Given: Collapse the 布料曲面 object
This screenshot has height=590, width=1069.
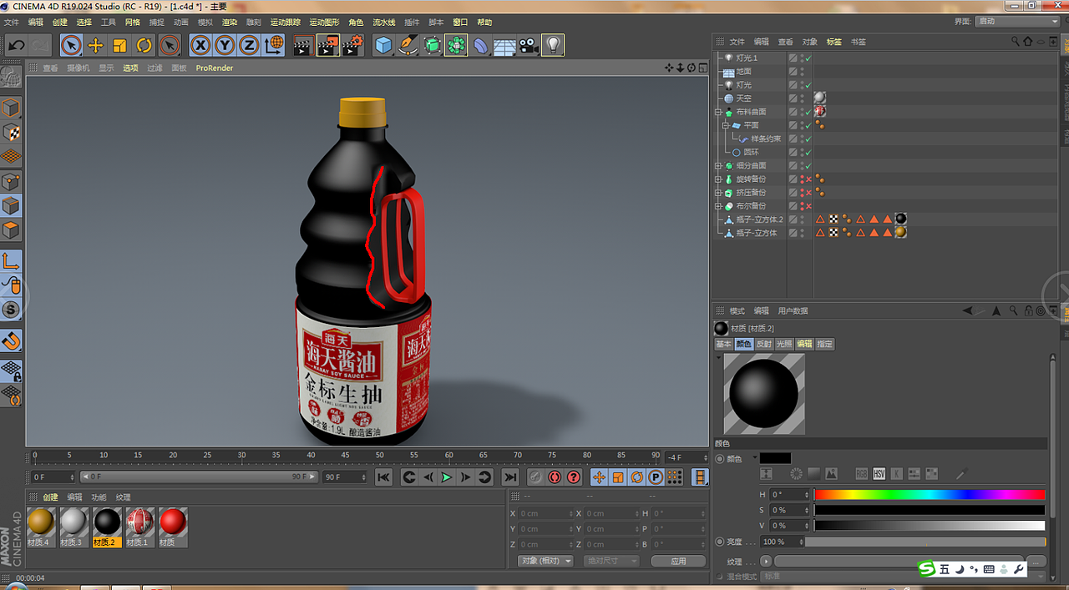Looking at the screenshot, I should click(718, 111).
